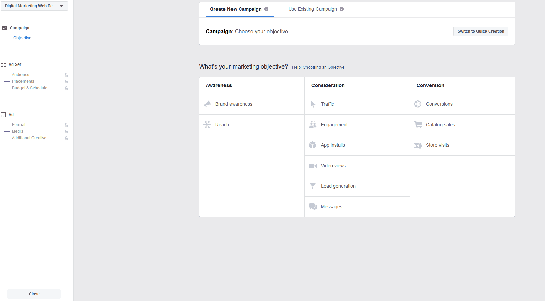This screenshot has width=545, height=301.
Task: Choose Video views objective label
Action: [333, 166]
